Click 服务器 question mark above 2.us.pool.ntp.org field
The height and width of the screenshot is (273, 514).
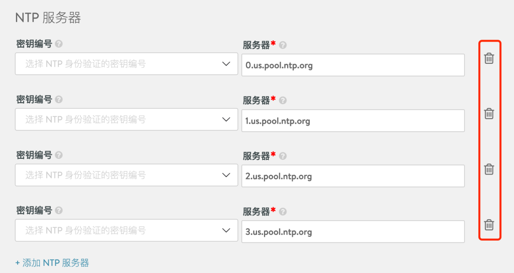tap(283, 156)
